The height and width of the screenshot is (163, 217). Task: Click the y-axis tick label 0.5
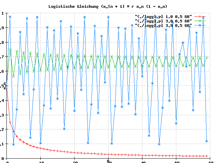tap(3, 86)
